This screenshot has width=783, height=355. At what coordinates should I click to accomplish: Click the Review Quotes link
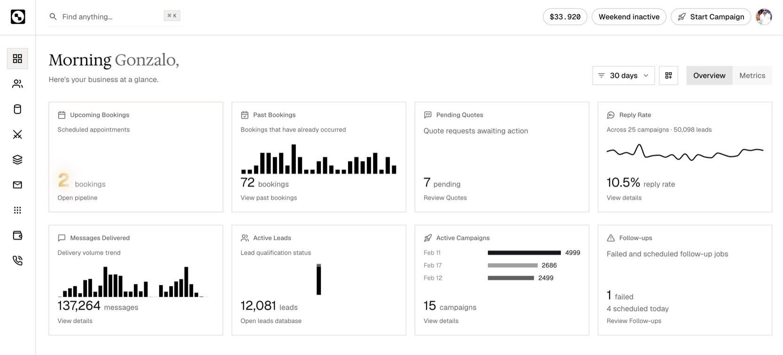(445, 198)
